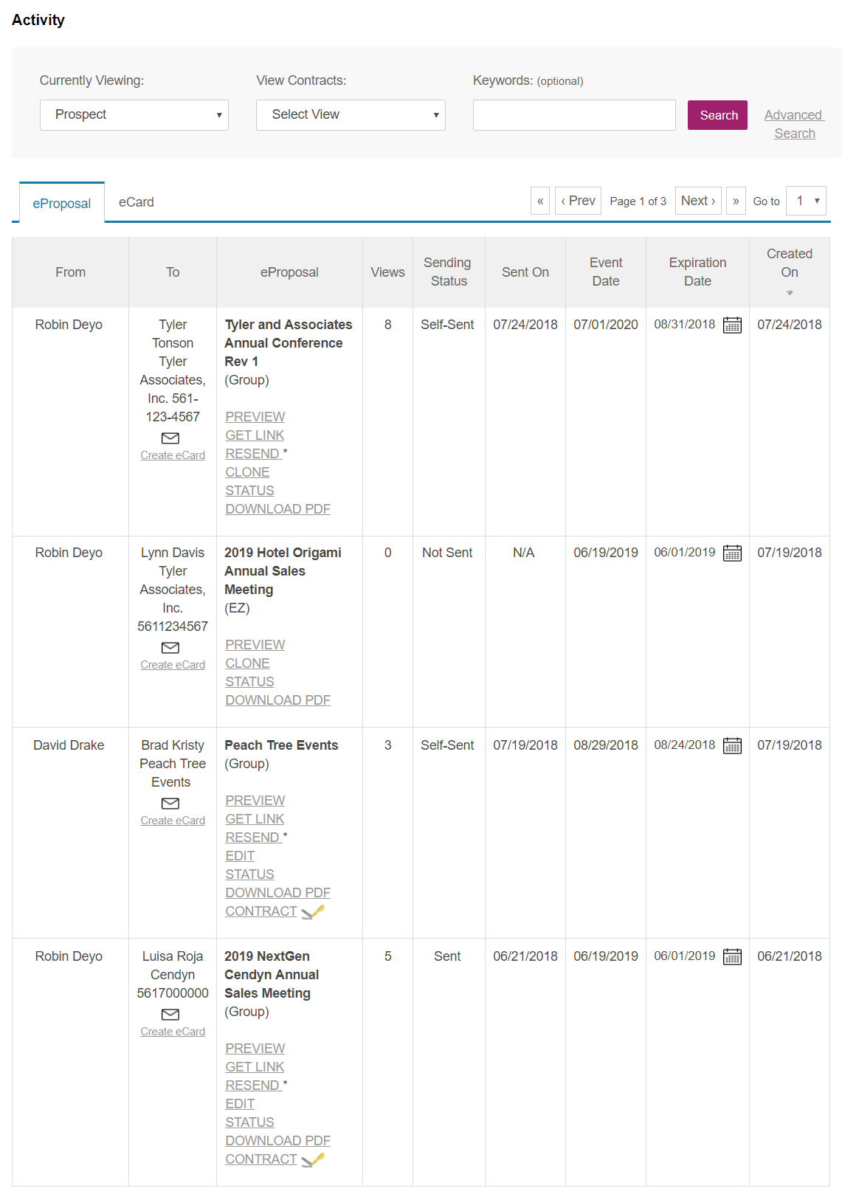The height and width of the screenshot is (1191, 842).
Task: Create eCard for Tyler Tonson
Action: click(x=173, y=455)
